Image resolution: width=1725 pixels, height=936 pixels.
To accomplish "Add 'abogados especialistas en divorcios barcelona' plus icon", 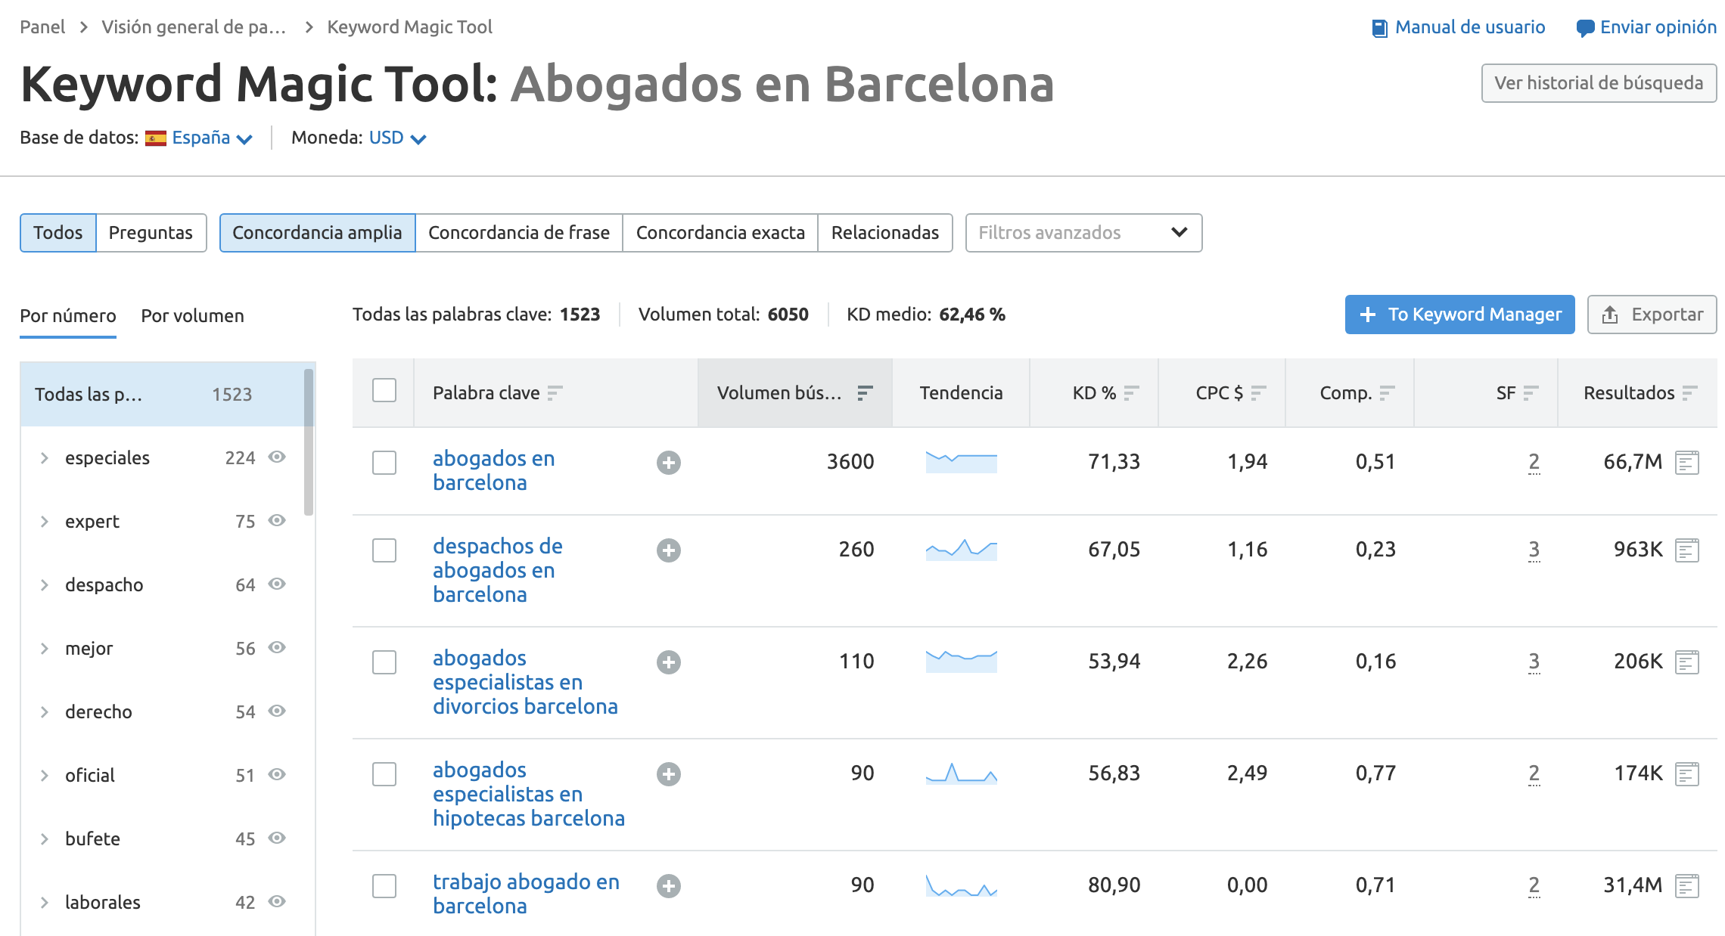I will click(x=669, y=662).
